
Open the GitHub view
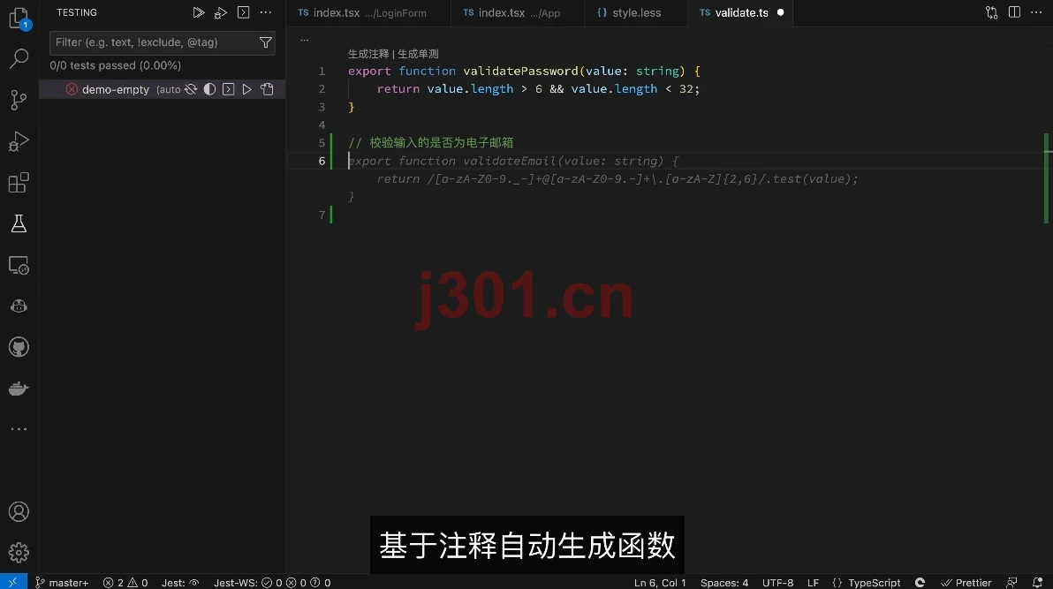coord(19,347)
